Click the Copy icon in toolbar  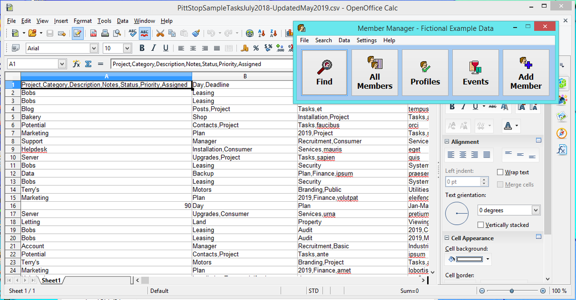(x=172, y=33)
